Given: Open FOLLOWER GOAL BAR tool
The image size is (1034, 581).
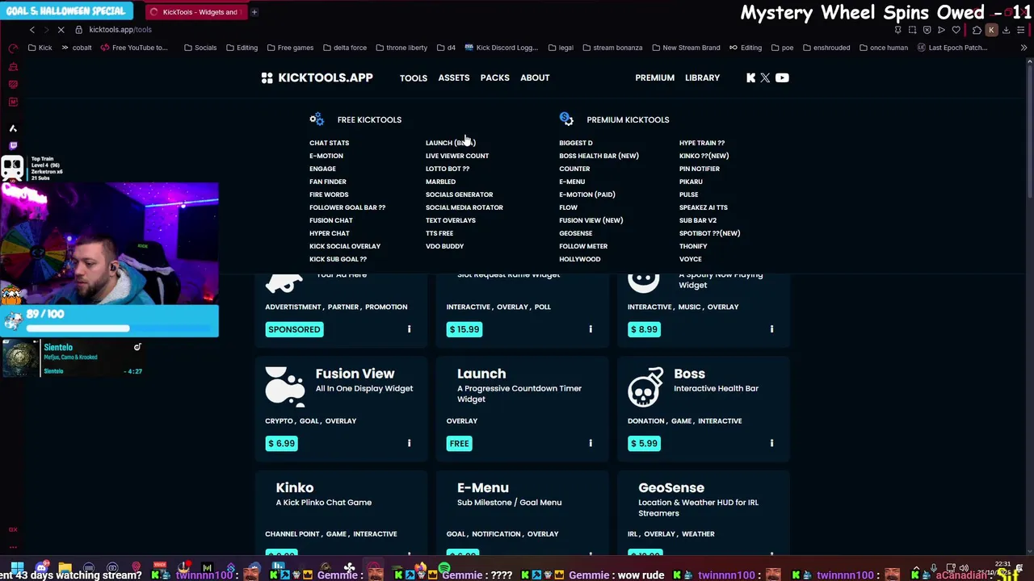Looking at the screenshot, I should [347, 207].
